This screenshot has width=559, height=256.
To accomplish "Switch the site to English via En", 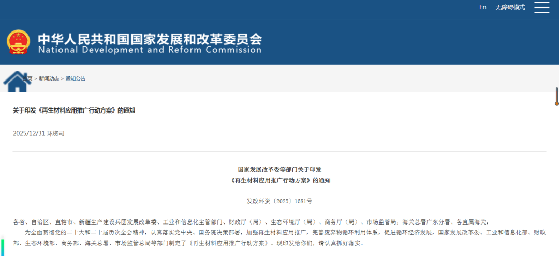I will pyautogui.click(x=482, y=7).
